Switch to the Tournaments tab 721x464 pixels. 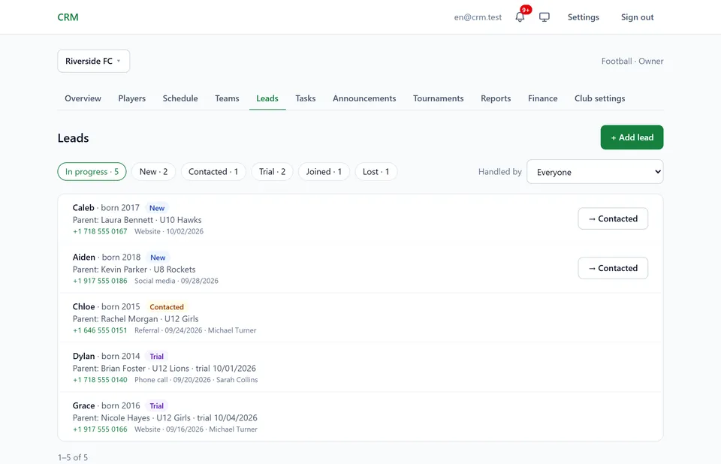click(x=438, y=98)
